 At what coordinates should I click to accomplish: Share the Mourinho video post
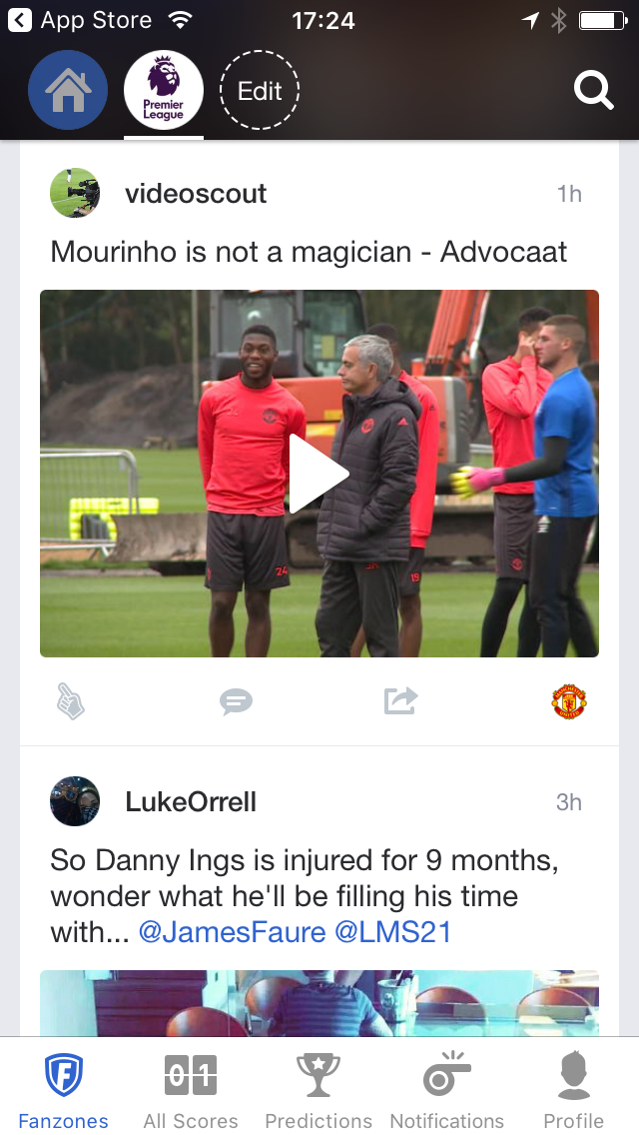point(401,700)
